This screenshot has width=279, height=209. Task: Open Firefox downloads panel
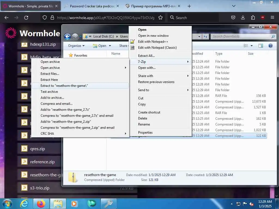(243, 18)
